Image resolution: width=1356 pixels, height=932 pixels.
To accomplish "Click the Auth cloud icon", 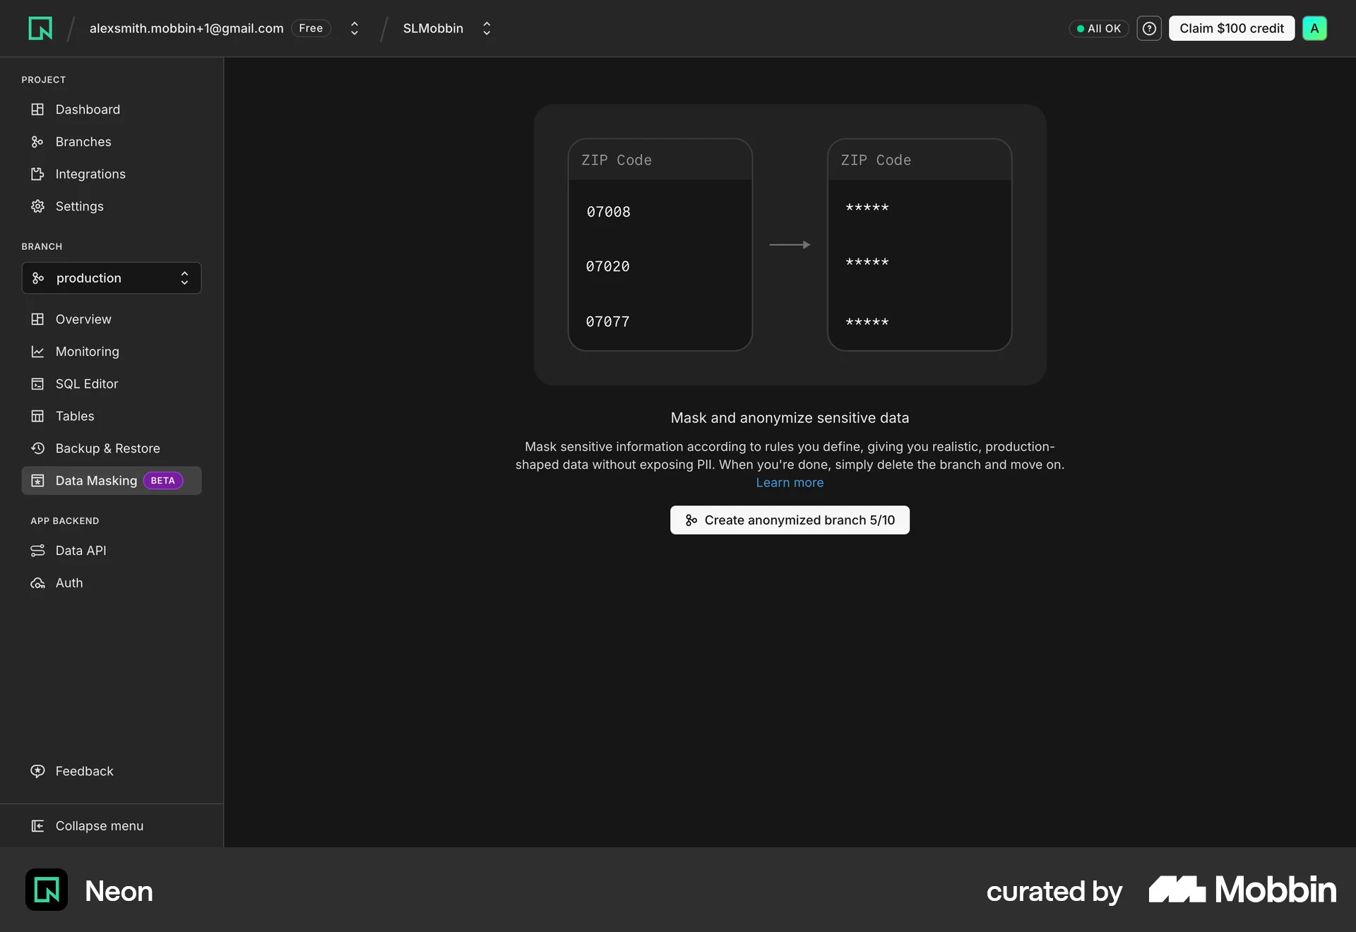I will 37,583.
